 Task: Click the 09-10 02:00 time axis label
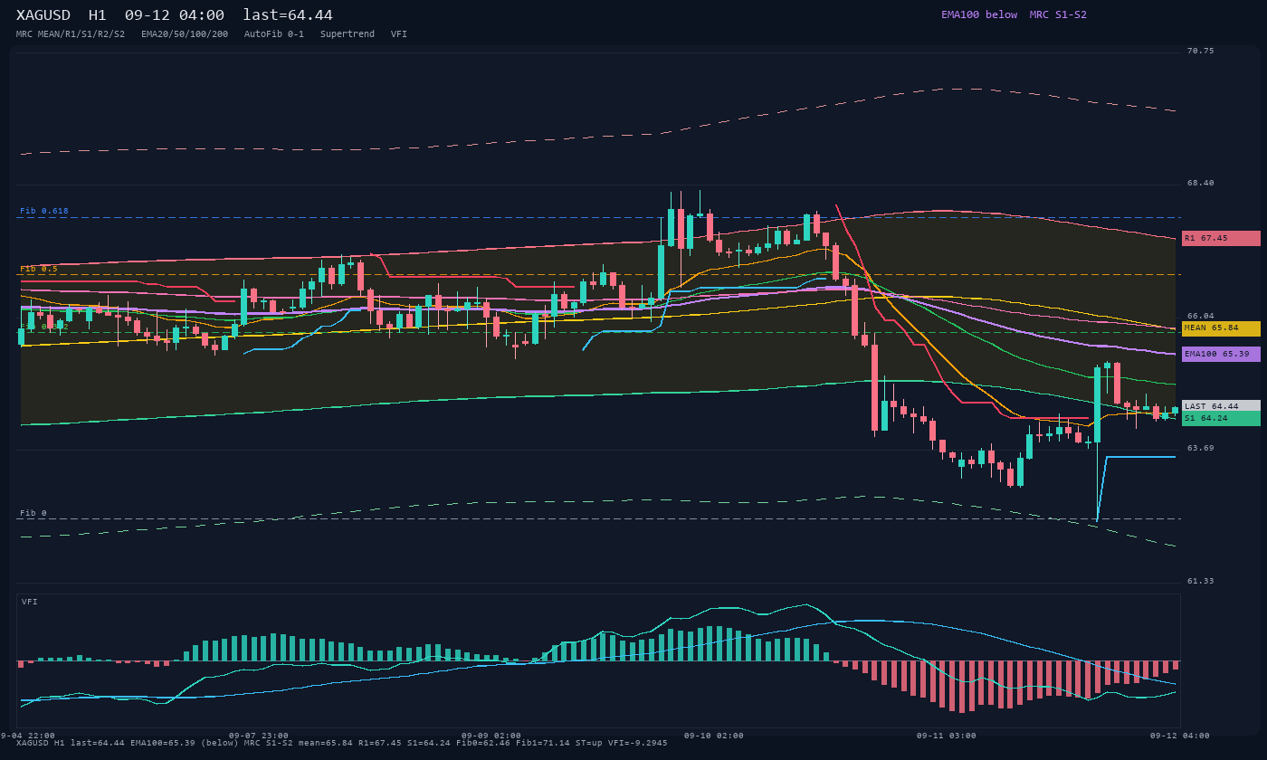point(714,736)
